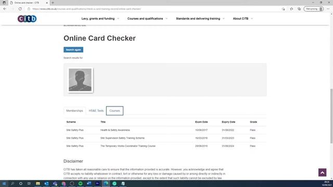Screen dimensions: 333x187
Task: Click Site Supervision row expiry date
Action: 228,138
